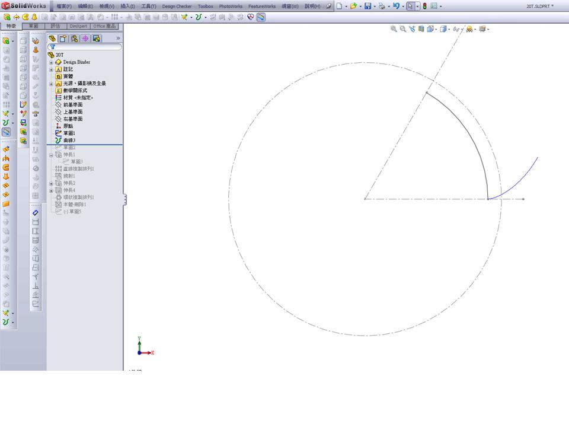Expand the 註記 node
Image resolution: width=569 pixels, height=427 pixels.
[x=51, y=69]
